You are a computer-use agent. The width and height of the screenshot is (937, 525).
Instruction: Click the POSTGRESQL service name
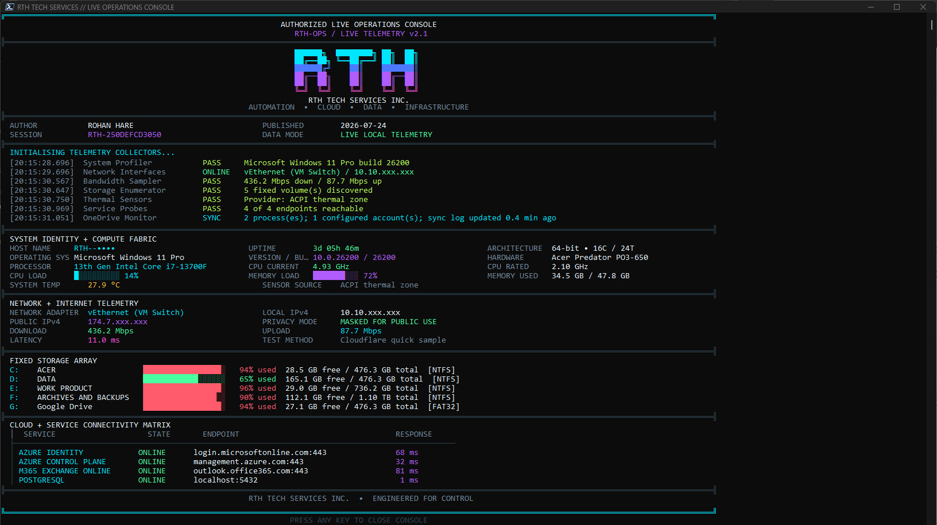pyautogui.click(x=42, y=480)
